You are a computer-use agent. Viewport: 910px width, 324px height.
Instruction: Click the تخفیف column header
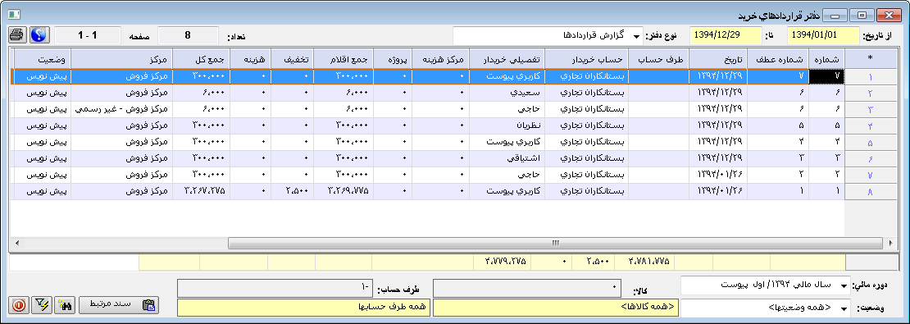pyautogui.click(x=292, y=59)
